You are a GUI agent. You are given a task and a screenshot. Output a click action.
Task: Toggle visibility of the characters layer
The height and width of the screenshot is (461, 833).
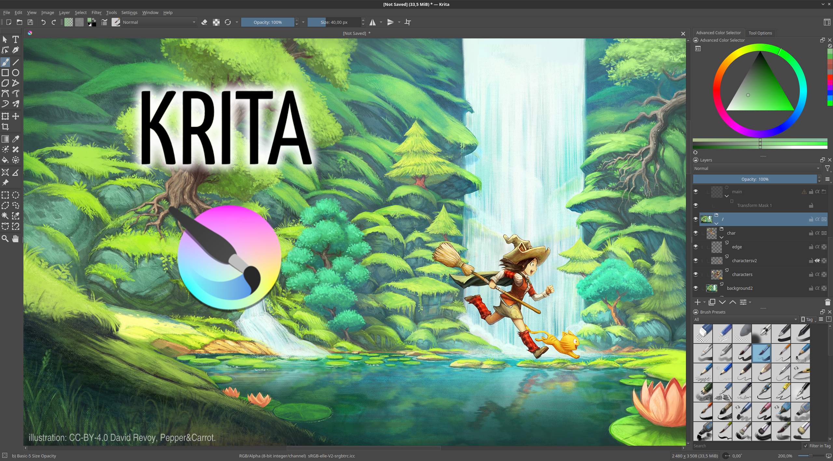696,274
